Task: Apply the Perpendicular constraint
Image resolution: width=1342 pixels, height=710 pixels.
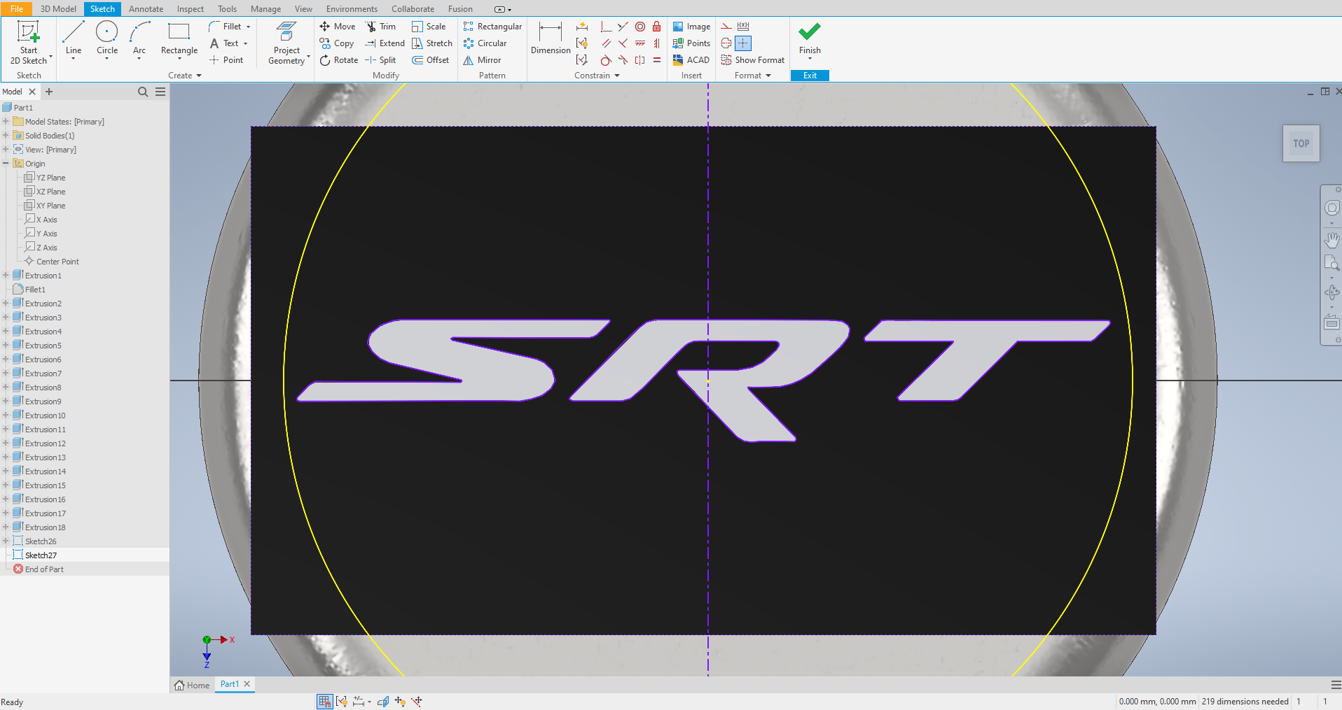Action: (x=623, y=43)
